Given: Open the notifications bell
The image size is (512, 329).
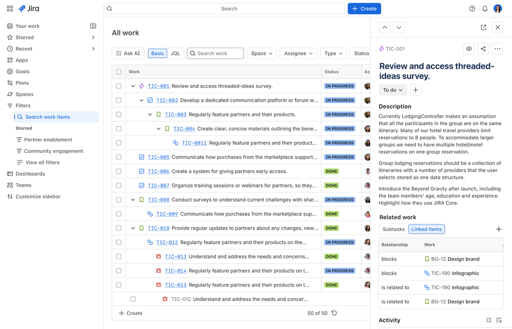Looking at the screenshot, I should pyautogui.click(x=484, y=8).
